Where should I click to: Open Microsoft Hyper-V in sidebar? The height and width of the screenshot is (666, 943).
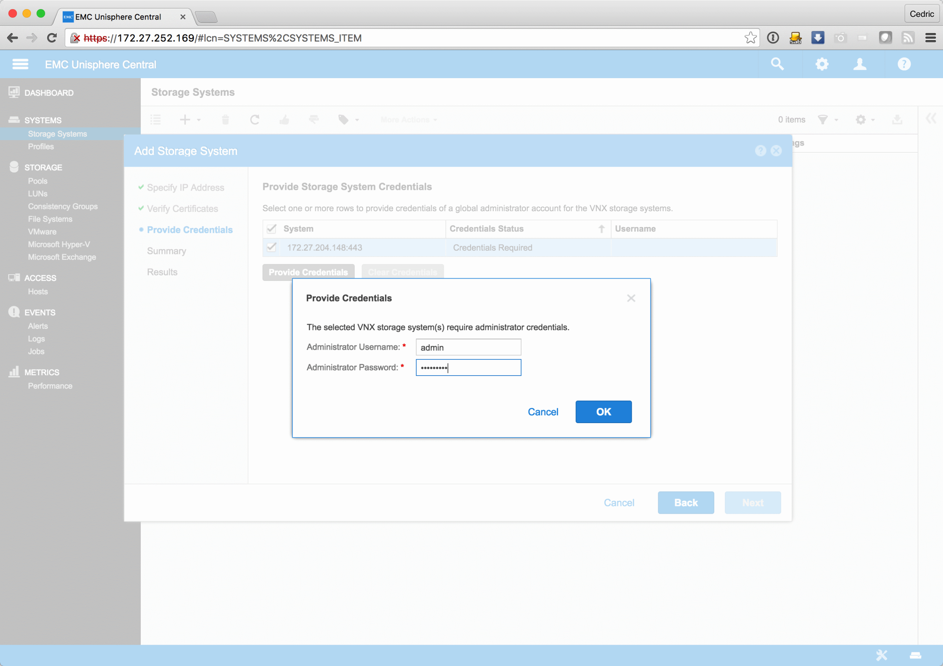(59, 244)
